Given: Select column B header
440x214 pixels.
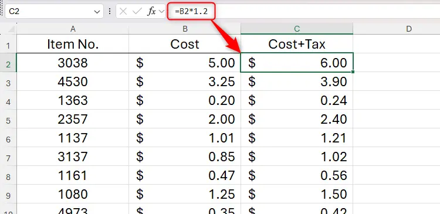Looking at the screenshot, I should click(x=185, y=29).
